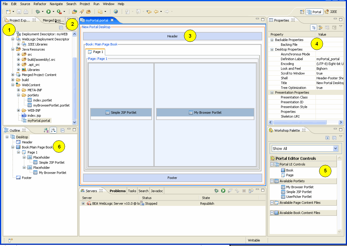The width and height of the screenshot is (347, 246).
Task: Click alphabetical sort icon in Outline
Action: coord(46,130)
